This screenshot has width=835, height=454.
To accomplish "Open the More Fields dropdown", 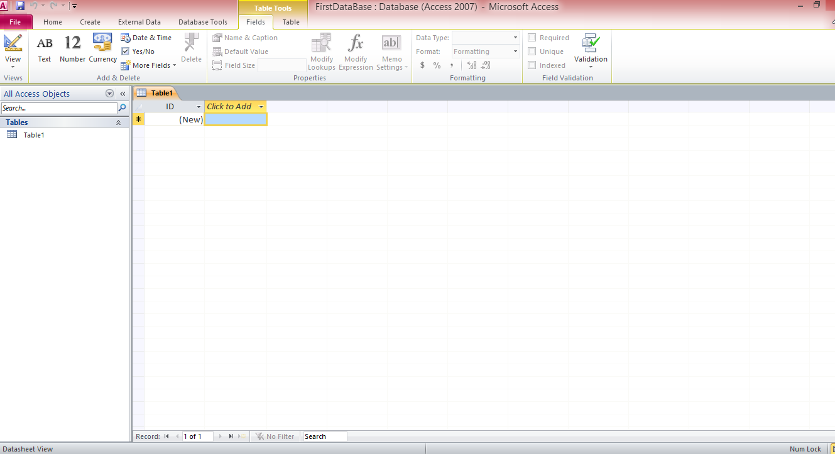I will pyautogui.click(x=148, y=65).
